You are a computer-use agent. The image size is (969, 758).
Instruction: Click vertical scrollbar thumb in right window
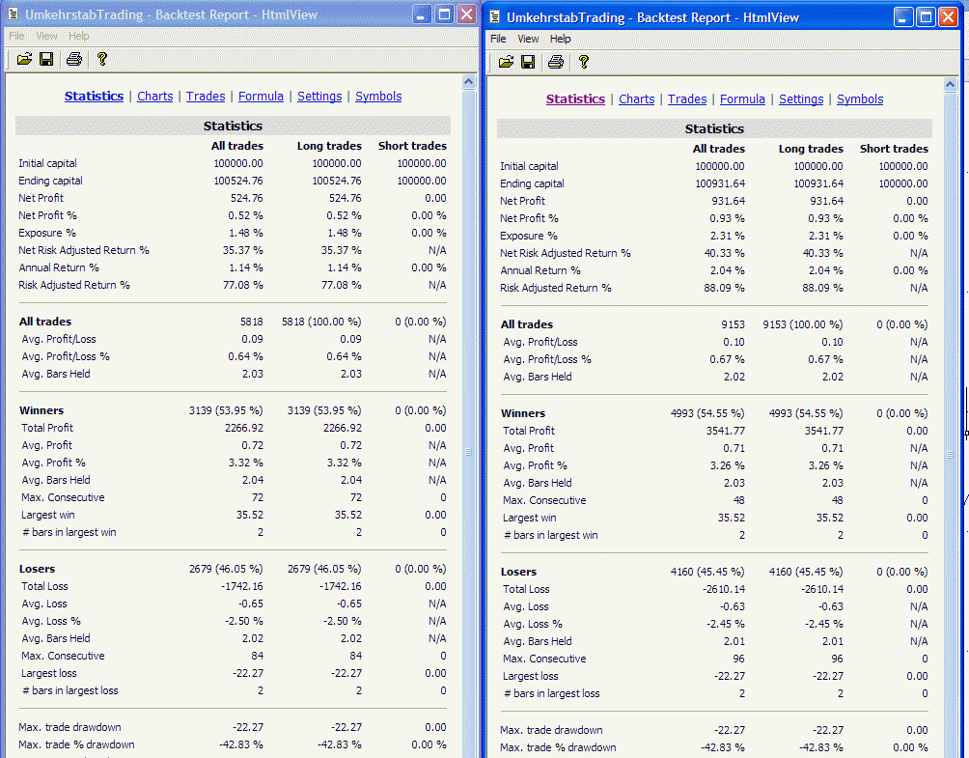pos(951,455)
